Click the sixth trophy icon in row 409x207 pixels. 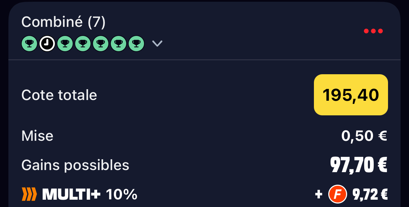click(x=119, y=44)
